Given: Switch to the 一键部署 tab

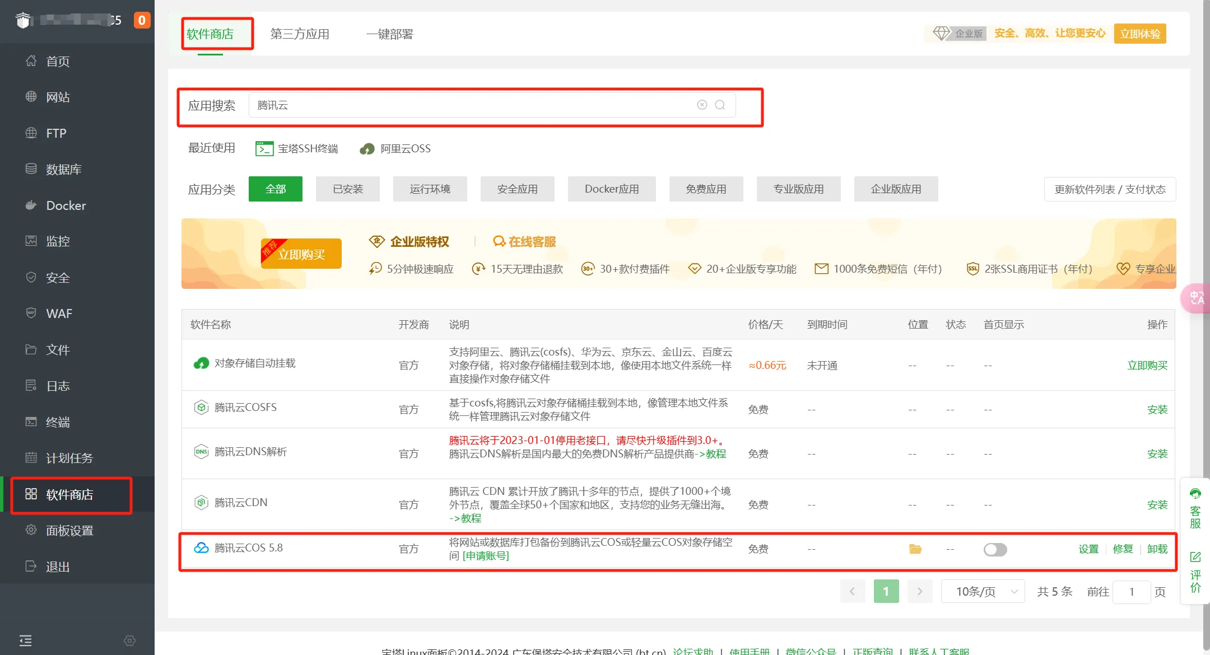Looking at the screenshot, I should tap(390, 34).
